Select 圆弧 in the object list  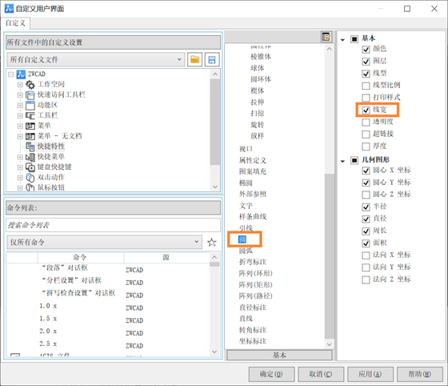[246, 251]
